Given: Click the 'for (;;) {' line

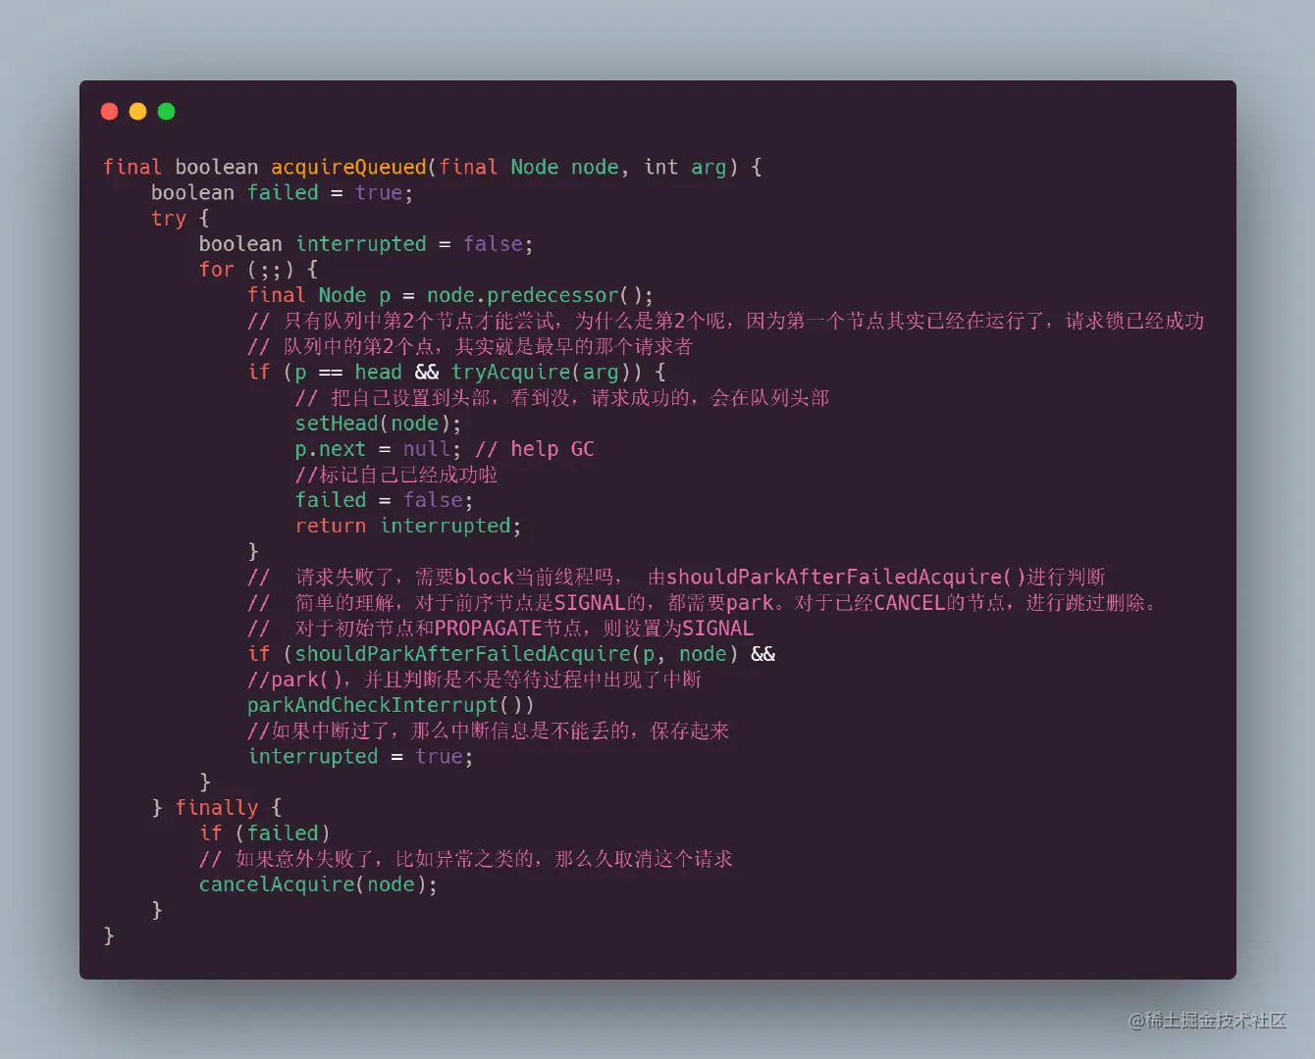Looking at the screenshot, I should [258, 269].
